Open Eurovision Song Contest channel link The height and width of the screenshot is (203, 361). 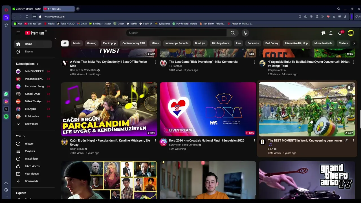pyautogui.click(x=183, y=145)
